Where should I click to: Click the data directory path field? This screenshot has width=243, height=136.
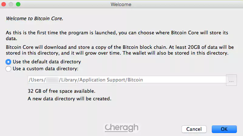(127, 80)
